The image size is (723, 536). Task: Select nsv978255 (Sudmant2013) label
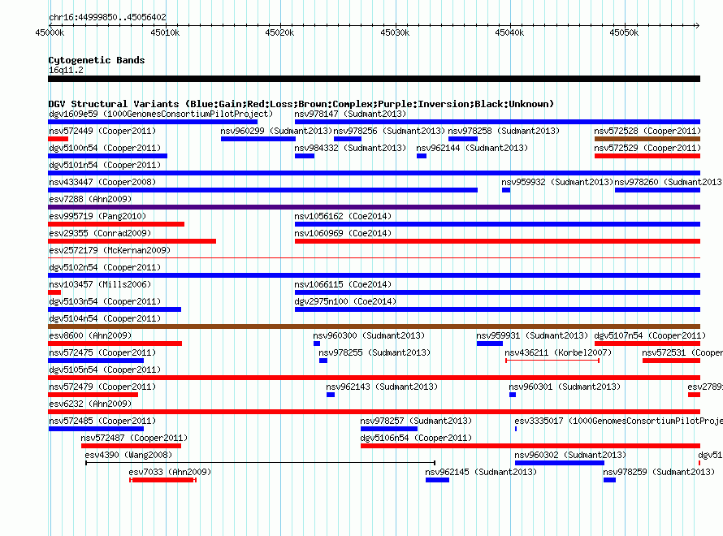[374, 352]
